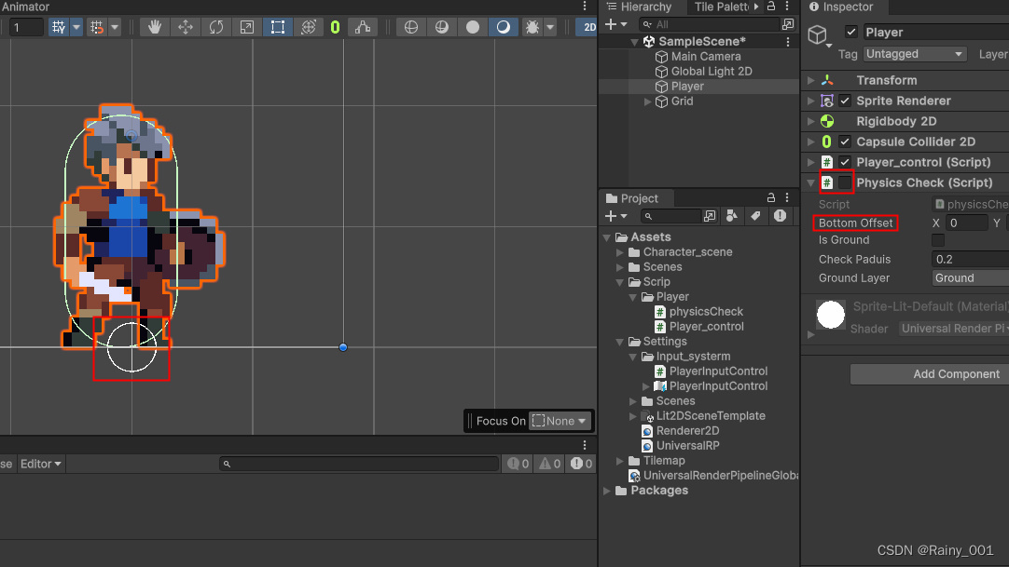
Task: Open Hierarchy search-in-window icon
Action: pyautogui.click(x=788, y=24)
